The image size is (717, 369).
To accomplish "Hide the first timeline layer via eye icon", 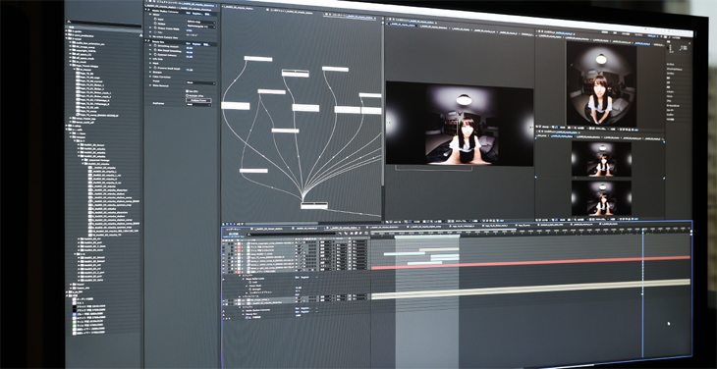I will (224, 243).
